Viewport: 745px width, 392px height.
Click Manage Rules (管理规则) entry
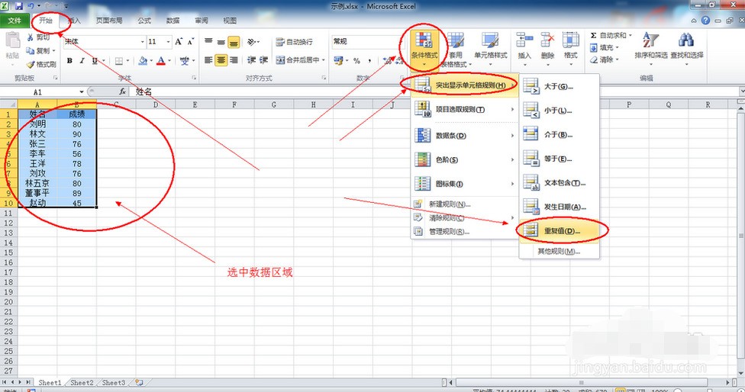click(x=464, y=232)
